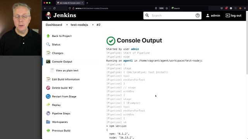Click the #2 build breadcrumb
Viewport: 248px width, 139px height.
[98, 25]
